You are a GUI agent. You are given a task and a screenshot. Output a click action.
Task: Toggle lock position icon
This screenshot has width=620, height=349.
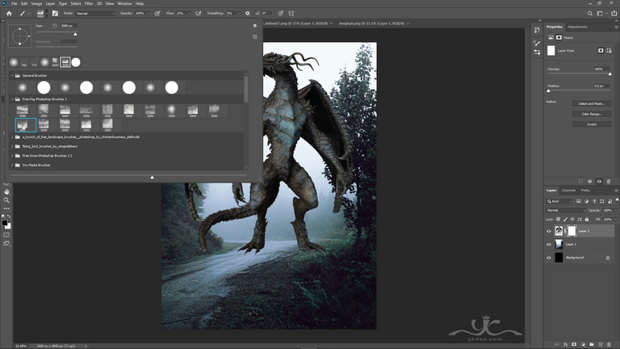572,219
